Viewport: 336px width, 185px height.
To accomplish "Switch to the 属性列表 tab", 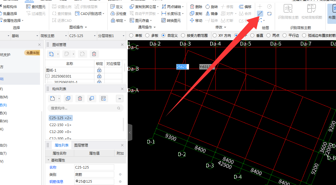I will tap(62, 145).
